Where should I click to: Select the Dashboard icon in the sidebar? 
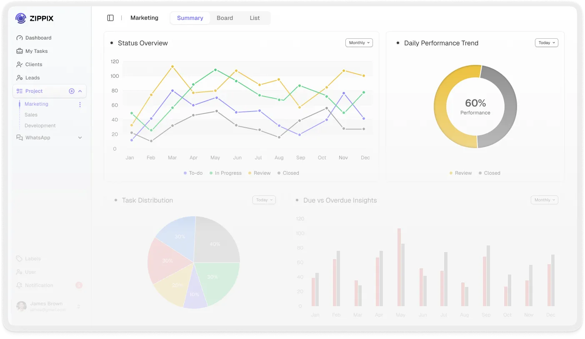[x=19, y=37]
